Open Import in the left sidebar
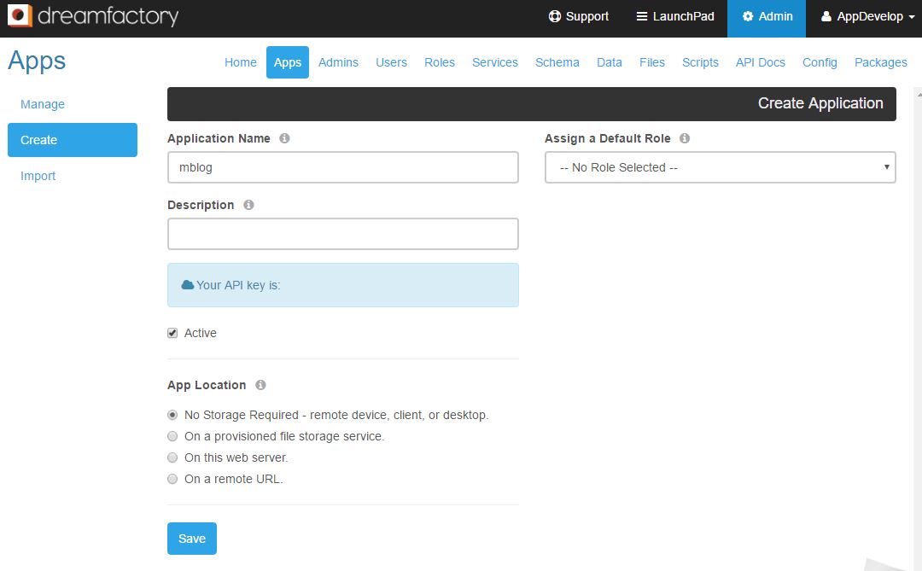 (x=38, y=176)
